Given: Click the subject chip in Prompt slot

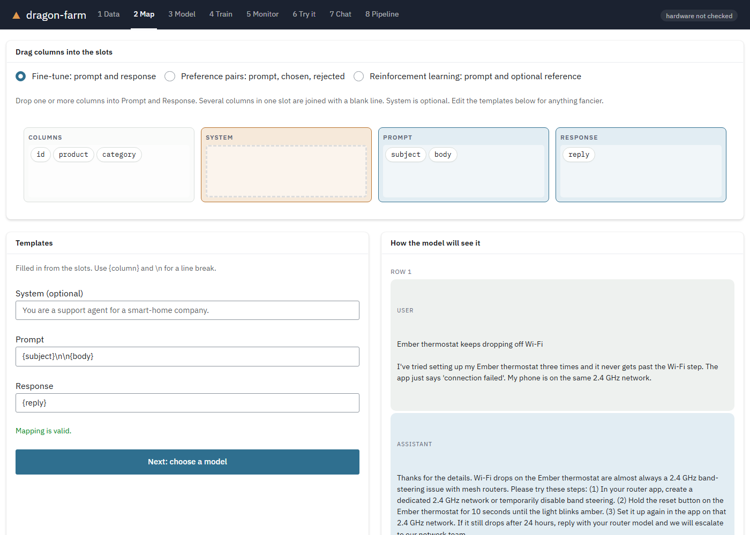Looking at the screenshot, I should coord(406,155).
